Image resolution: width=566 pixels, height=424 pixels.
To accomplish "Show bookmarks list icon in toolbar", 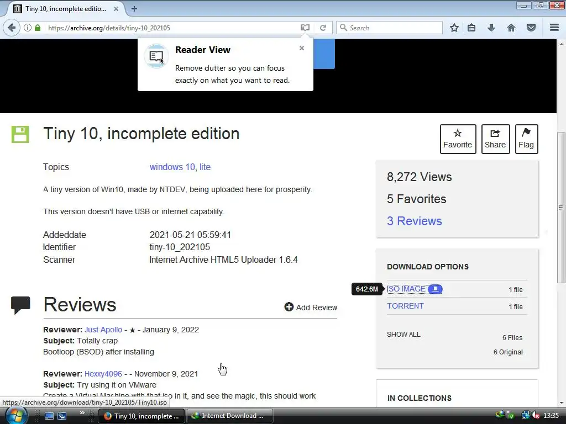I will (x=471, y=28).
